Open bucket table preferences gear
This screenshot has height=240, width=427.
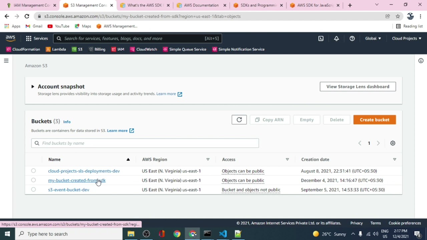pyautogui.click(x=393, y=143)
